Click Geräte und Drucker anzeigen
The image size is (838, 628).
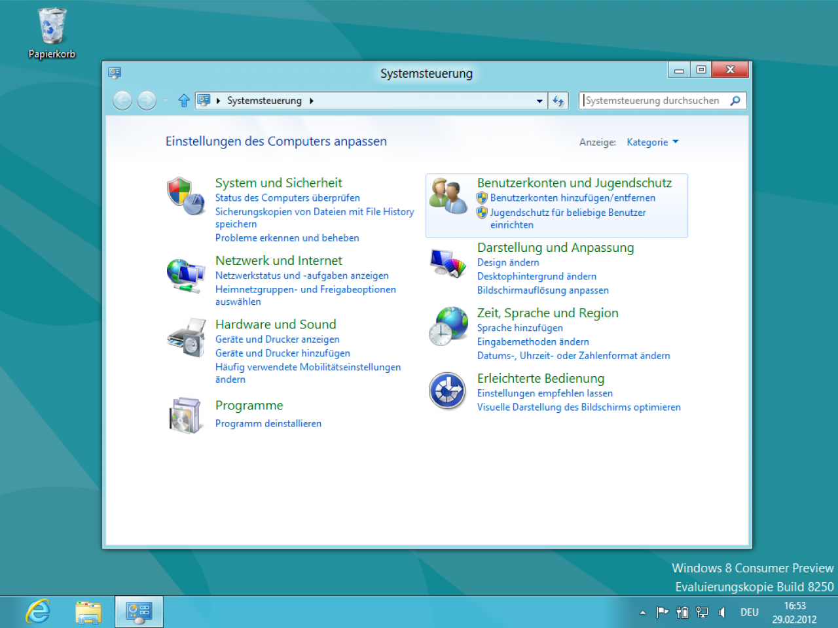tap(277, 340)
